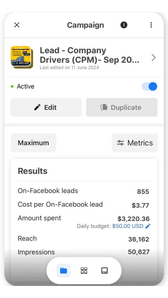Tap the Edit button label
Screen dimensions: 168x298
(x=50, y=107)
